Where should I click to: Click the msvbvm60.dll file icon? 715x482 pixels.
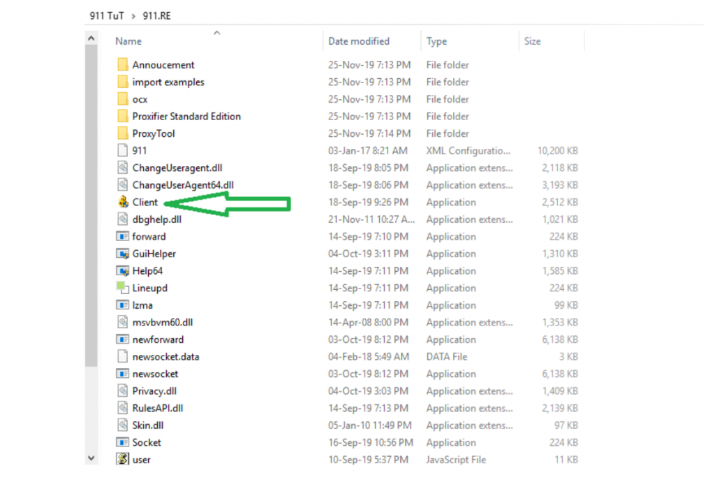(123, 322)
